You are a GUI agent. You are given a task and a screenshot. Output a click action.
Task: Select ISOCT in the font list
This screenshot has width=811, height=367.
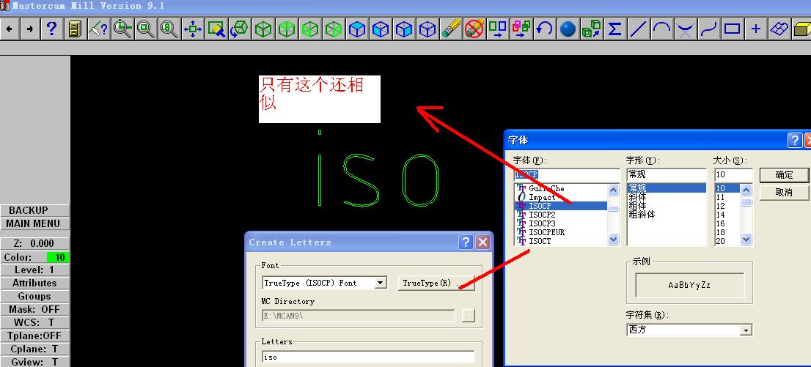540,241
